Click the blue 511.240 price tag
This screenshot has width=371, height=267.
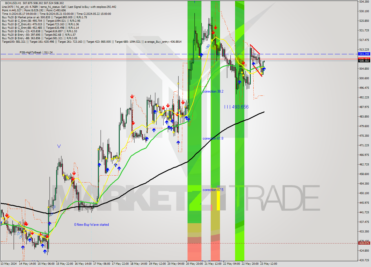tap(364, 54)
